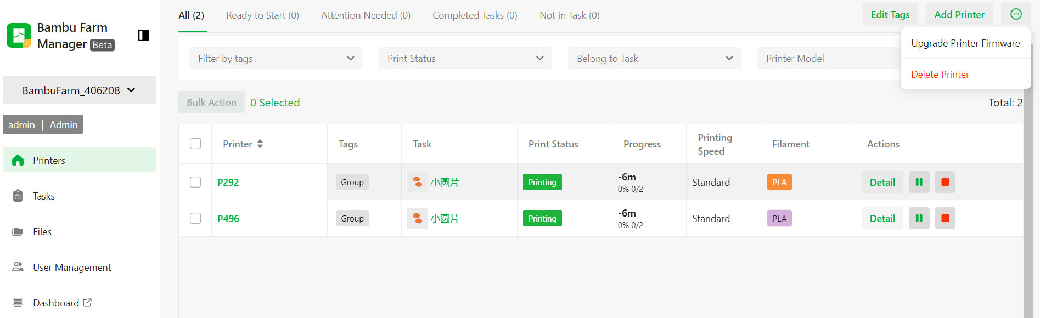Click the Printer column sort arrows
Viewport: 1040px width, 318px height.
(x=260, y=144)
